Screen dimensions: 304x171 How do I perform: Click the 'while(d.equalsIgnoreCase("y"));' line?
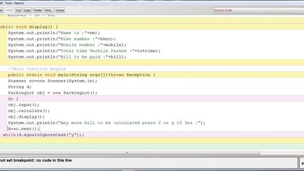(x=43, y=135)
